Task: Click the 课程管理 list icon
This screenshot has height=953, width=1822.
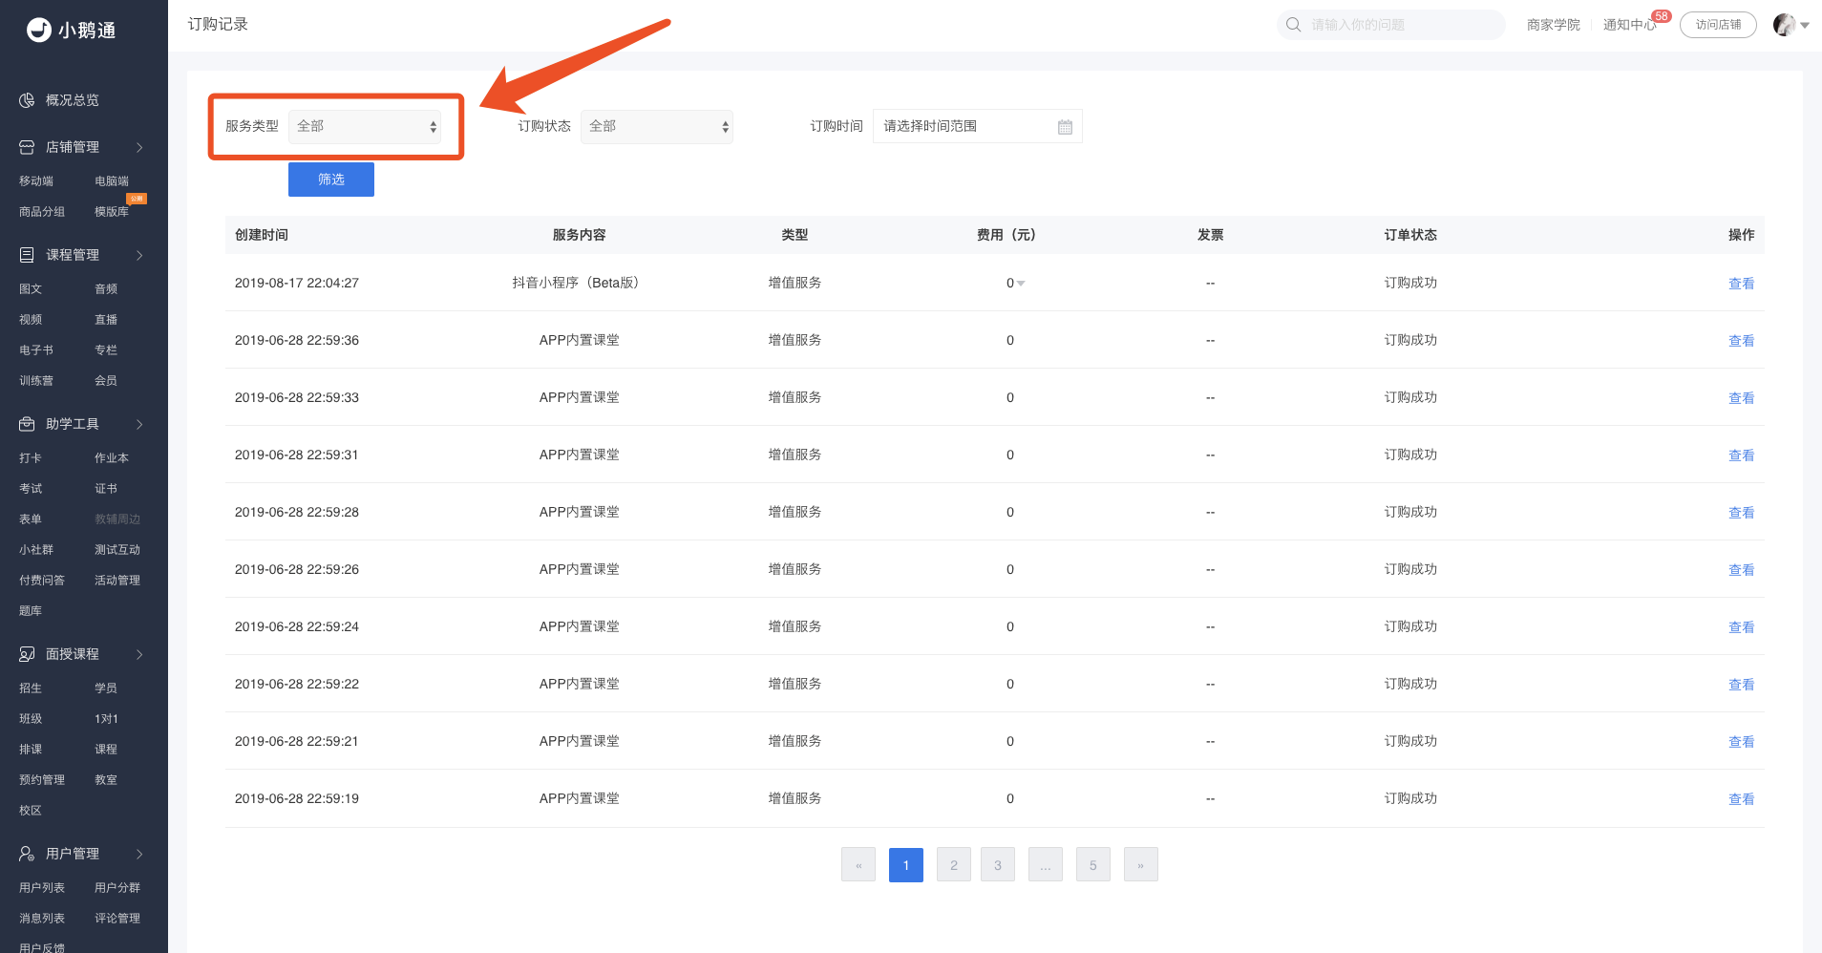Action: point(27,255)
